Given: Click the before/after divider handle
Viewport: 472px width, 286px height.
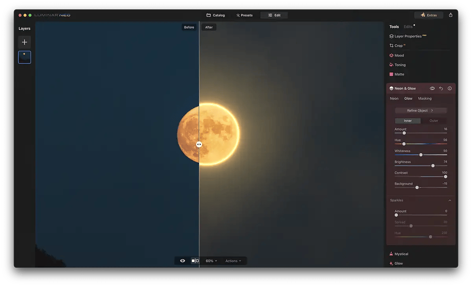Looking at the screenshot, I should point(199,144).
